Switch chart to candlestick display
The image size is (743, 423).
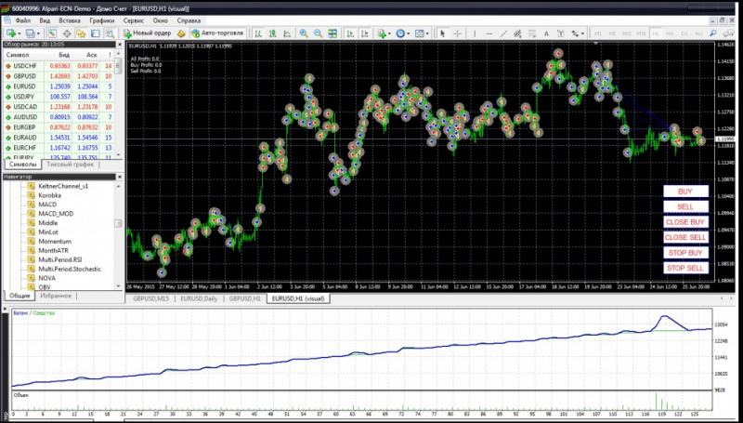click(x=273, y=33)
